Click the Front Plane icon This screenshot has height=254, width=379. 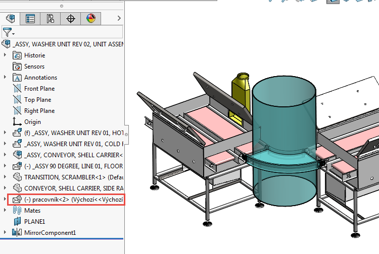pos(17,89)
